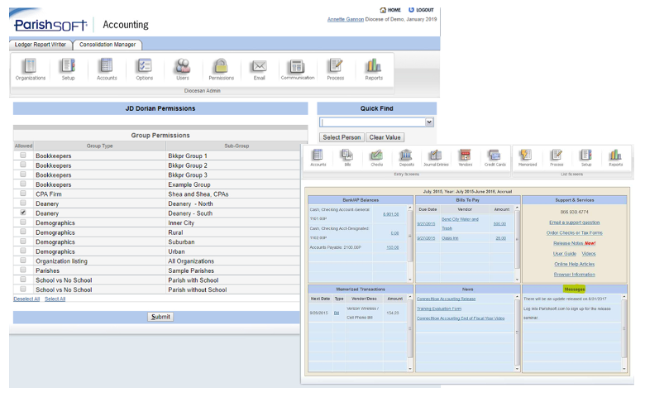Check Bkkpr Group 2 permission checkbox
645x397 pixels.
coord(23,165)
